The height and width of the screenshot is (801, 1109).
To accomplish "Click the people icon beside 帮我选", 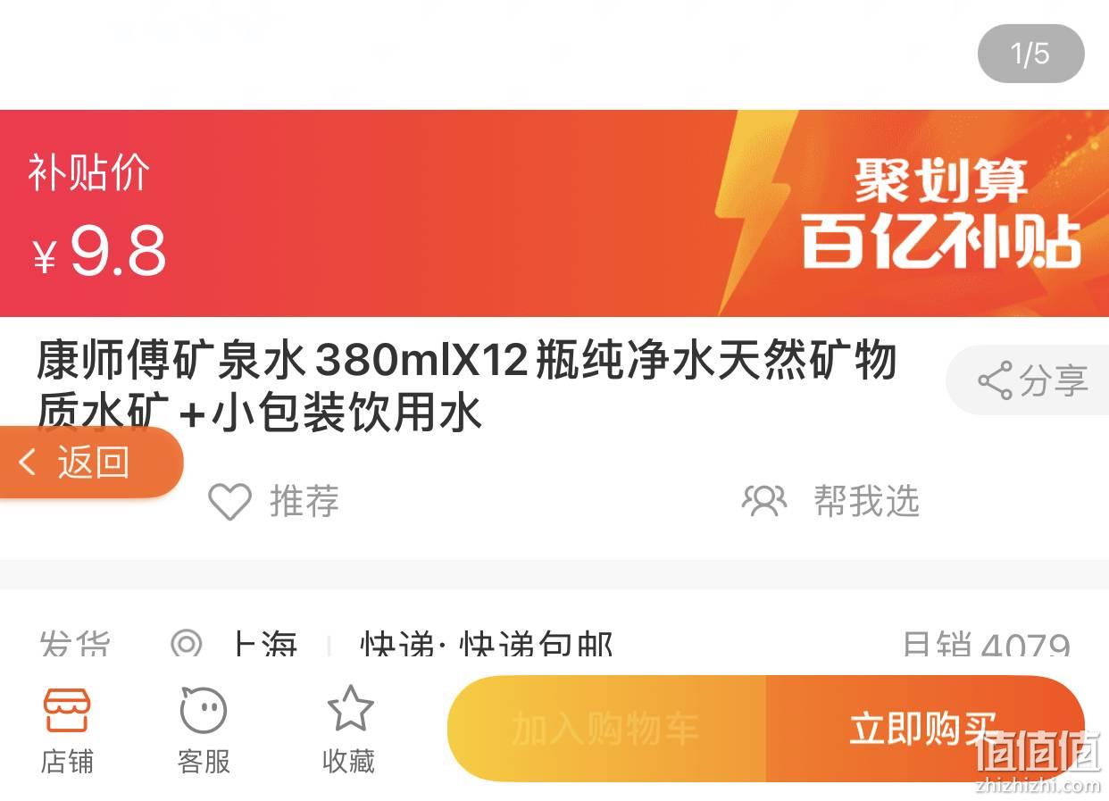I will (764, 501).
